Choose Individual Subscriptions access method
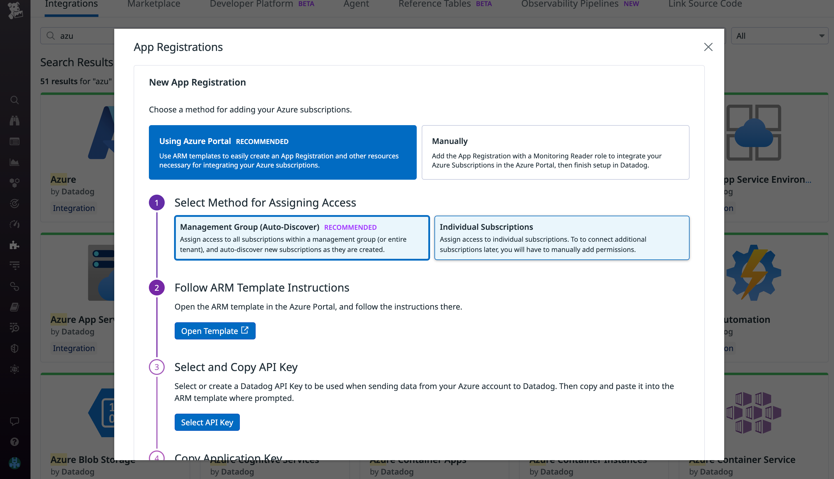This screenshot has height=479, width=834. tap(562, 238)
